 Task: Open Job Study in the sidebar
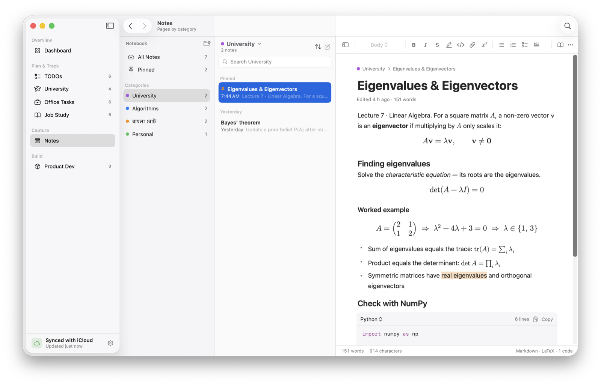(x=72, y=115)
